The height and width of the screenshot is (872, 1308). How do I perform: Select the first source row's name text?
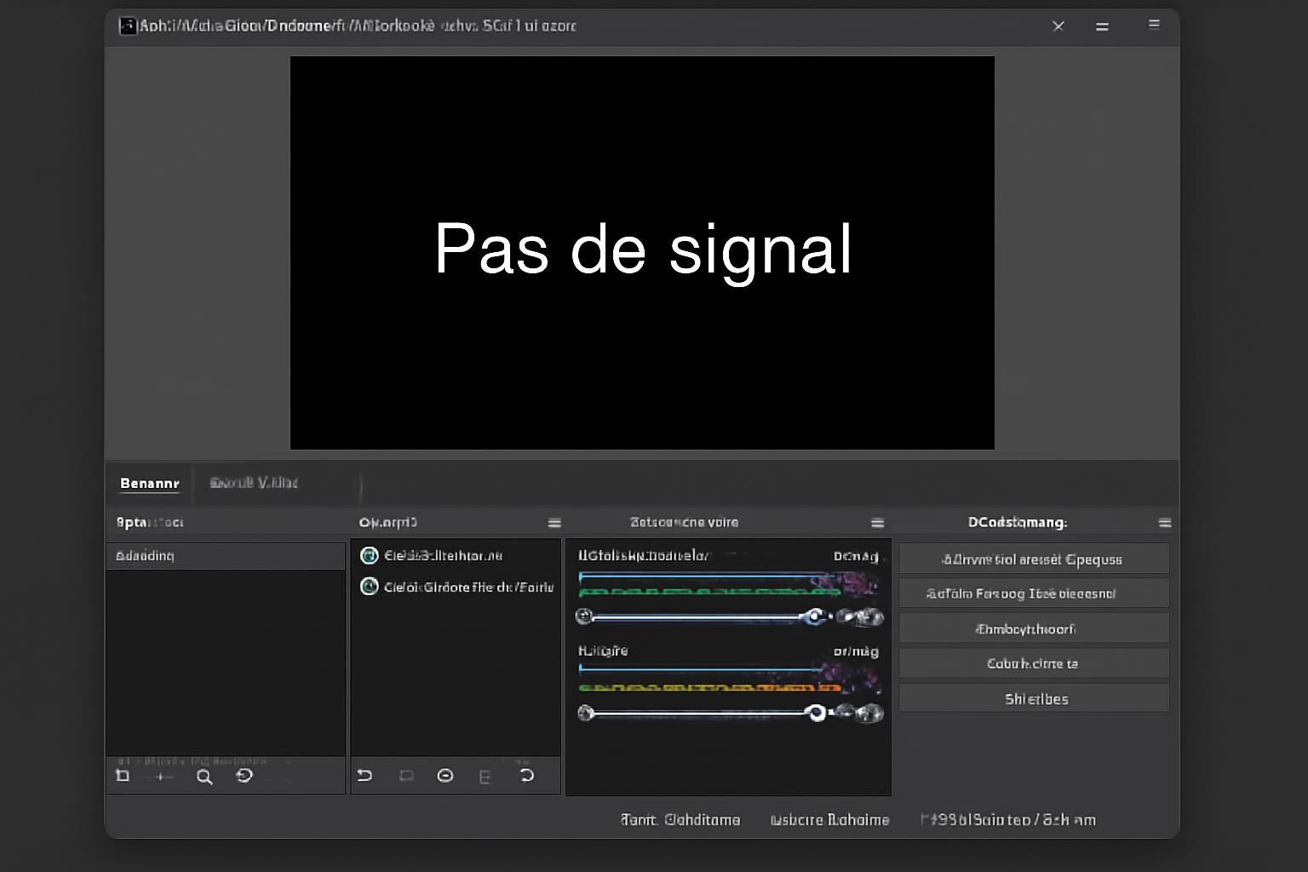point(443,555)
